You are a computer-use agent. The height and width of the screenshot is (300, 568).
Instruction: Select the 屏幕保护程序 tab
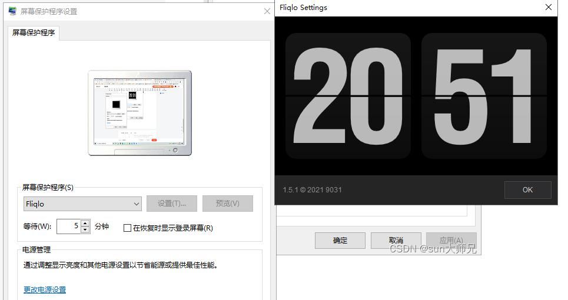pyautogui.click(x=34, y=32)
